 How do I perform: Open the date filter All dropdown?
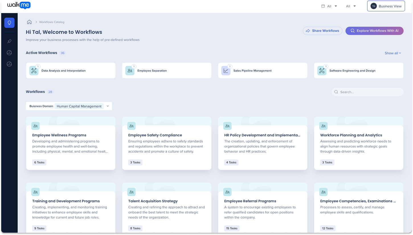pos(329,6)
